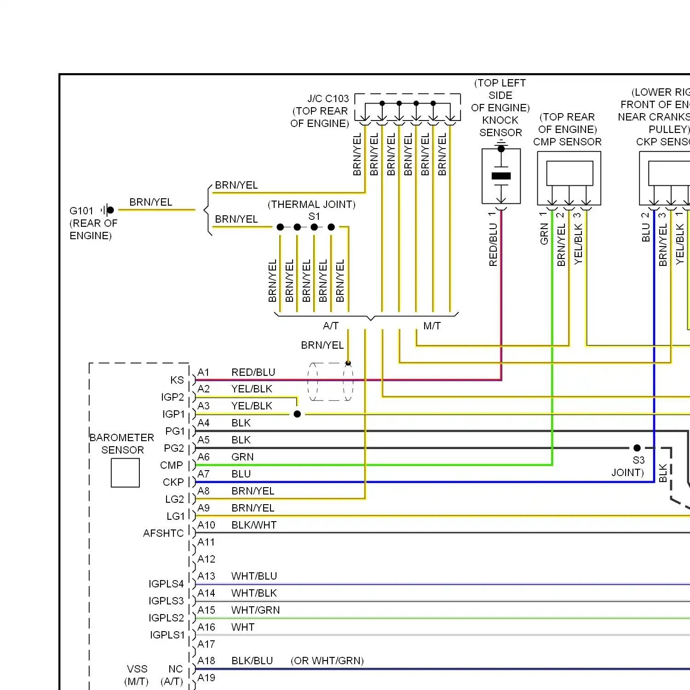Screen dimensions: 690x690
Task: Select the S1 joint label
Action: coord(314,216)
